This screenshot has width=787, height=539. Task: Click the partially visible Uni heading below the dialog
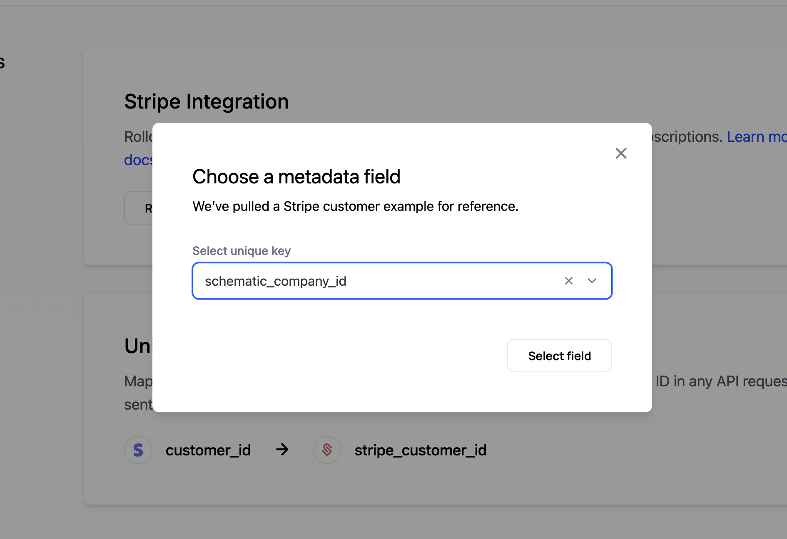(137, 346)
